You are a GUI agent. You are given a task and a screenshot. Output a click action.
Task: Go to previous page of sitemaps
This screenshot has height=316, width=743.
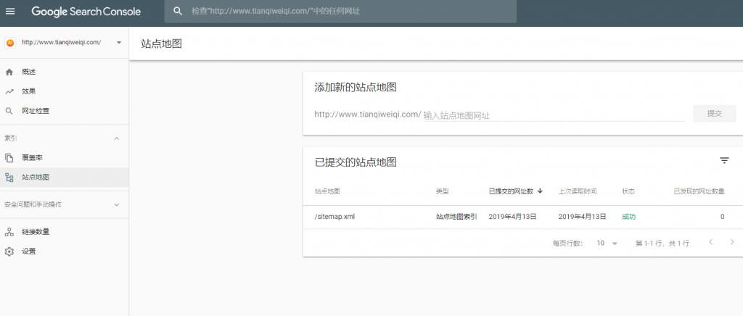click(711, 242)
